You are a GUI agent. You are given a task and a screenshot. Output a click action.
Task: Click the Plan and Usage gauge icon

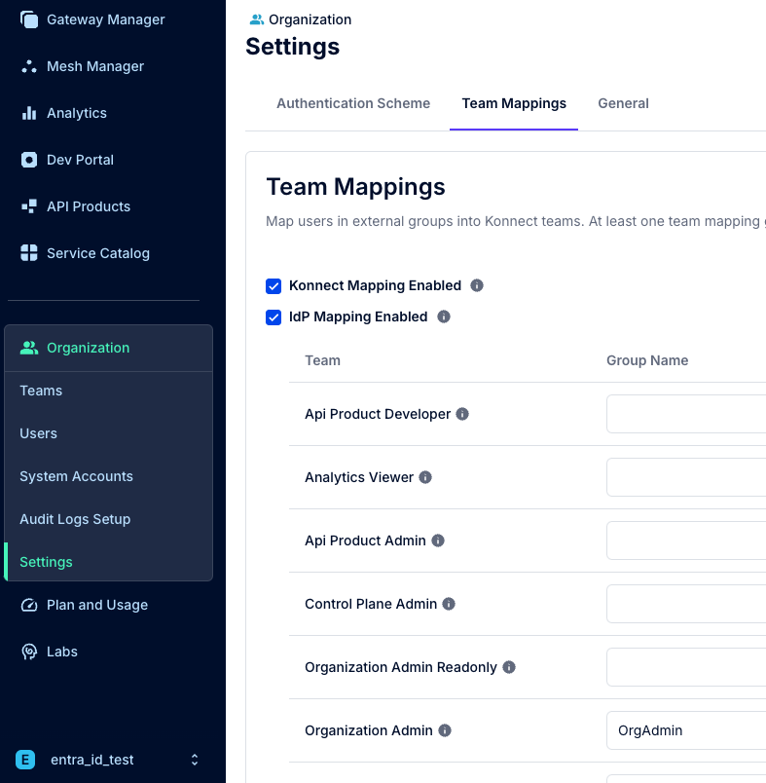tap(29, 605)
